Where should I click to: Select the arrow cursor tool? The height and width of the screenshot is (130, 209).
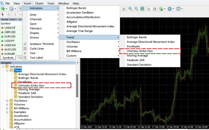click(x=3, y=15)
